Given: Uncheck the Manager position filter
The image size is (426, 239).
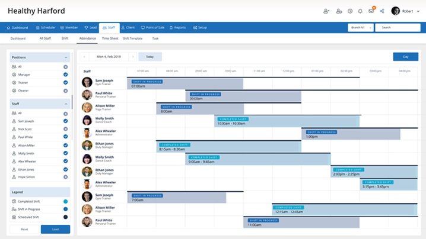Looking at the screenshot, I should pos(65,75).
